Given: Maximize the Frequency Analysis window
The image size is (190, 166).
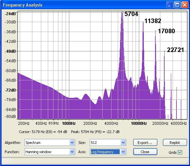Looking at the screenshot, I should tap(177, 5).
